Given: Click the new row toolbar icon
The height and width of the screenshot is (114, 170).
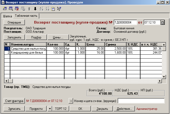Looking at the screenshot, I should pos(5,9).
